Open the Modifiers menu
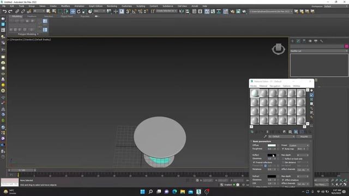Viewport: 349px width, 196px height. 65,6
